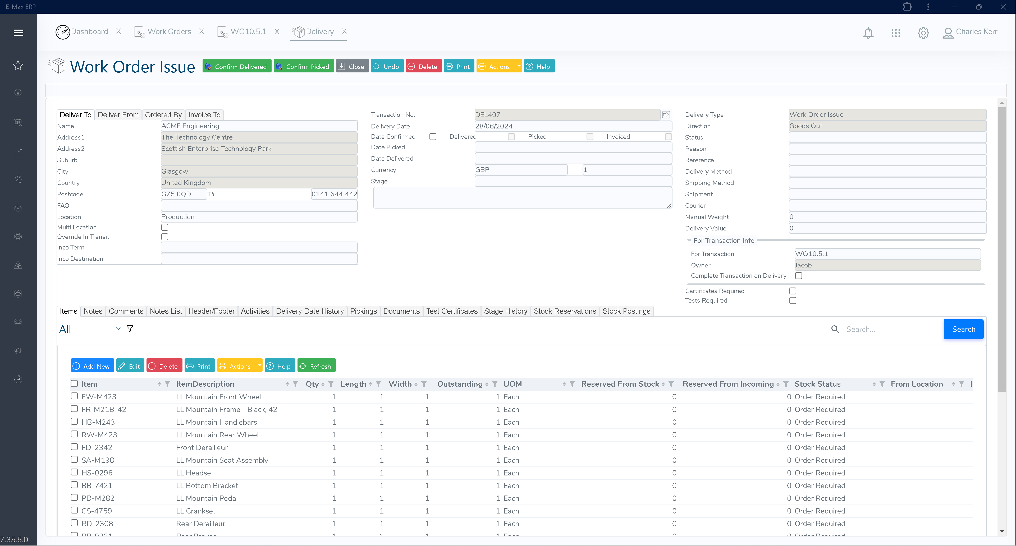Open the analytics chart icon in the sidebar

point(18,151)
